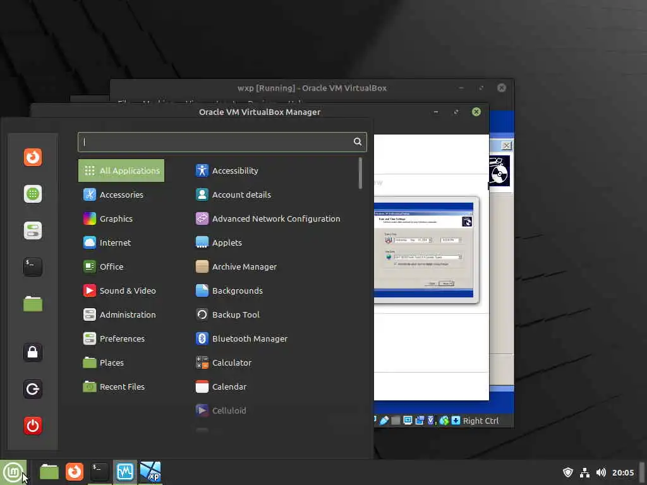This screenshot has width=647, height=485.
Task: Click the Log Out icon in sidebar
Action: coord(33,389)
